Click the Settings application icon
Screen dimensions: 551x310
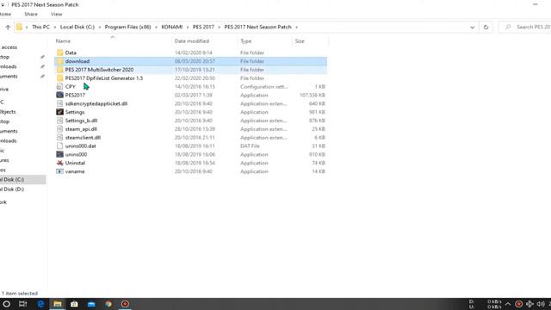click(x=59, y=112)
